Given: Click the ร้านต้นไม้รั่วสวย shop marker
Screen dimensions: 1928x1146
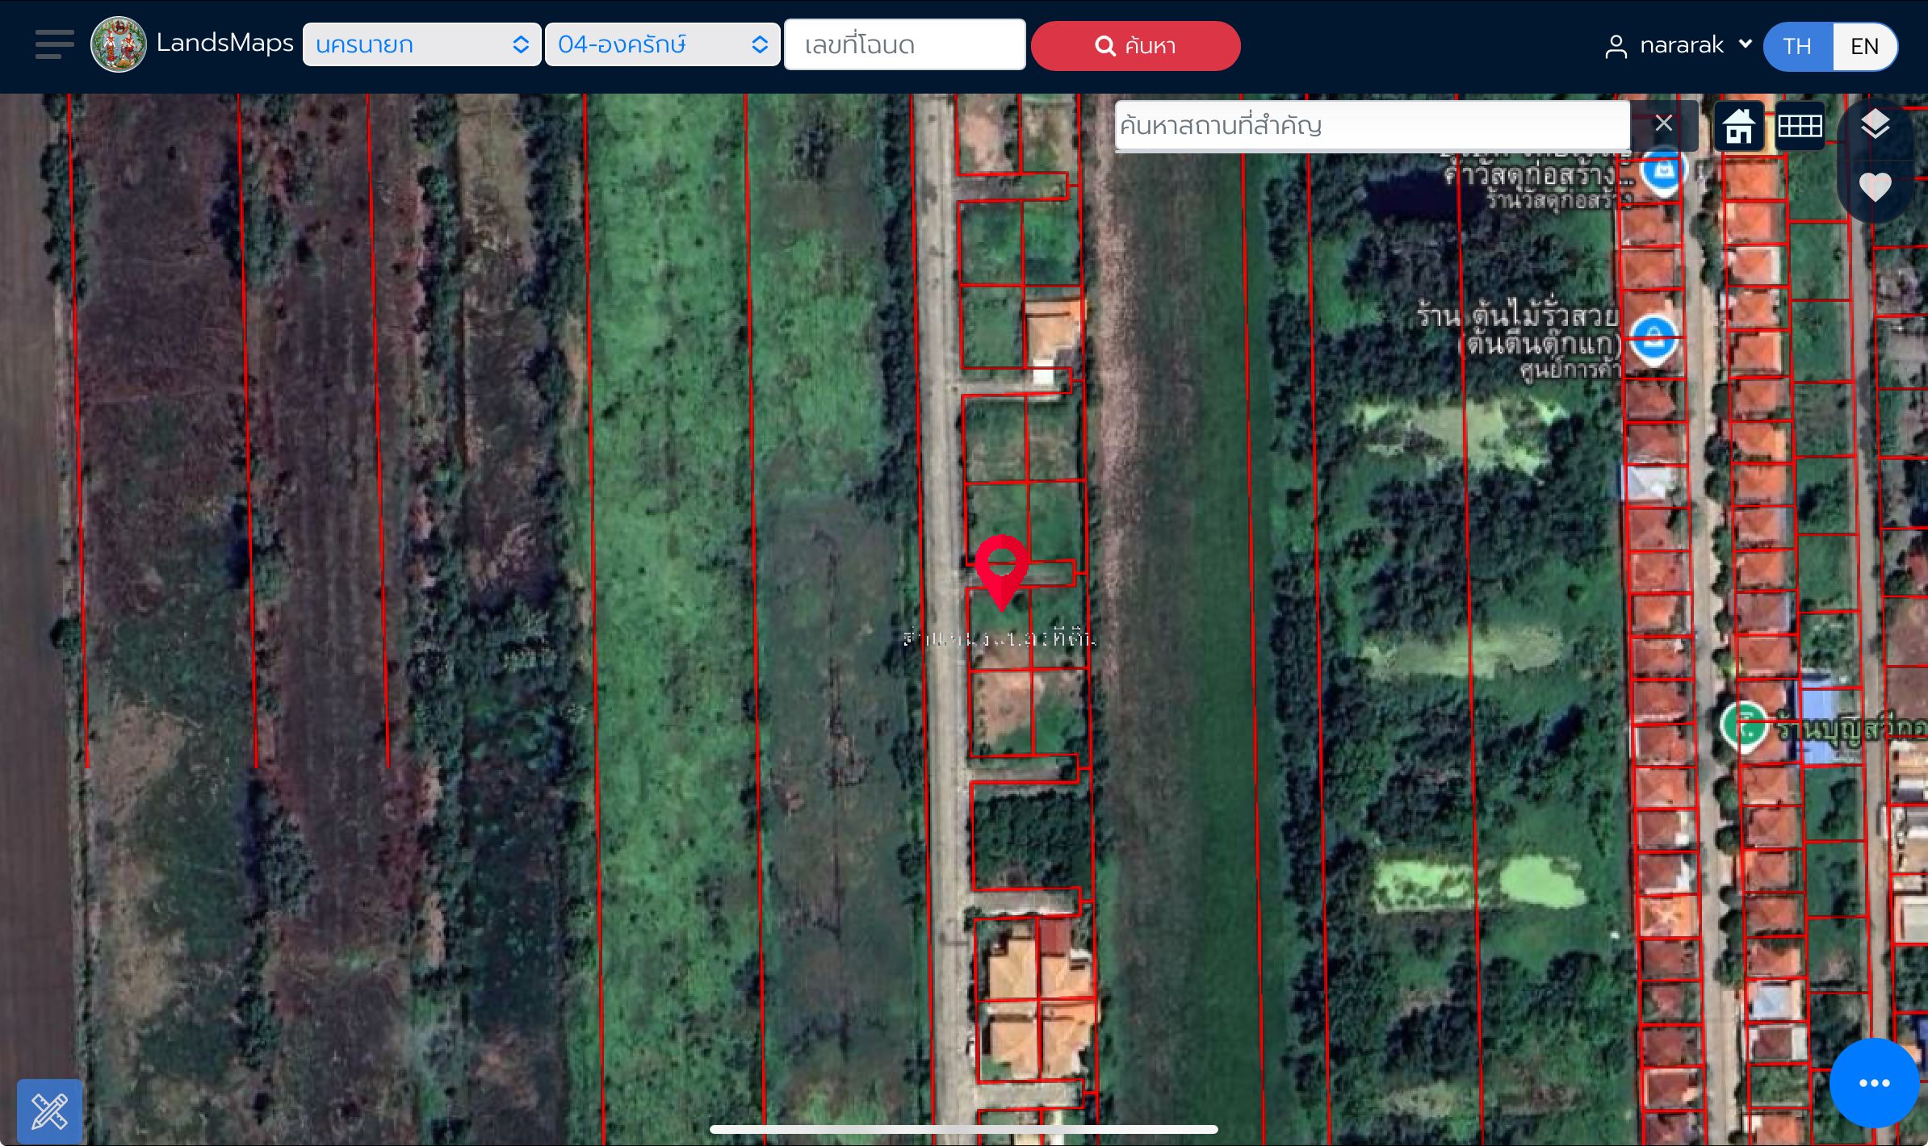Looking at the screenshot, I should 1653,340.
